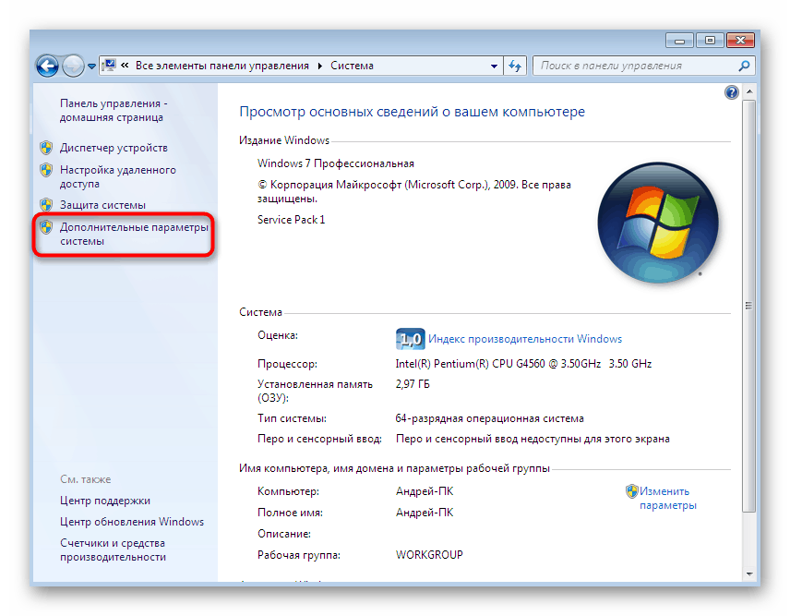790x616 pixels.
Task: Click the refresh button beside address bar
Action: (515, 66)
